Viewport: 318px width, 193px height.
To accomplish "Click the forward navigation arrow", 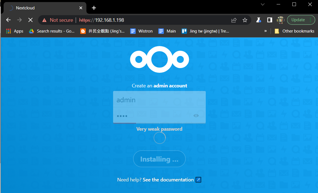I will click(19, 20).
